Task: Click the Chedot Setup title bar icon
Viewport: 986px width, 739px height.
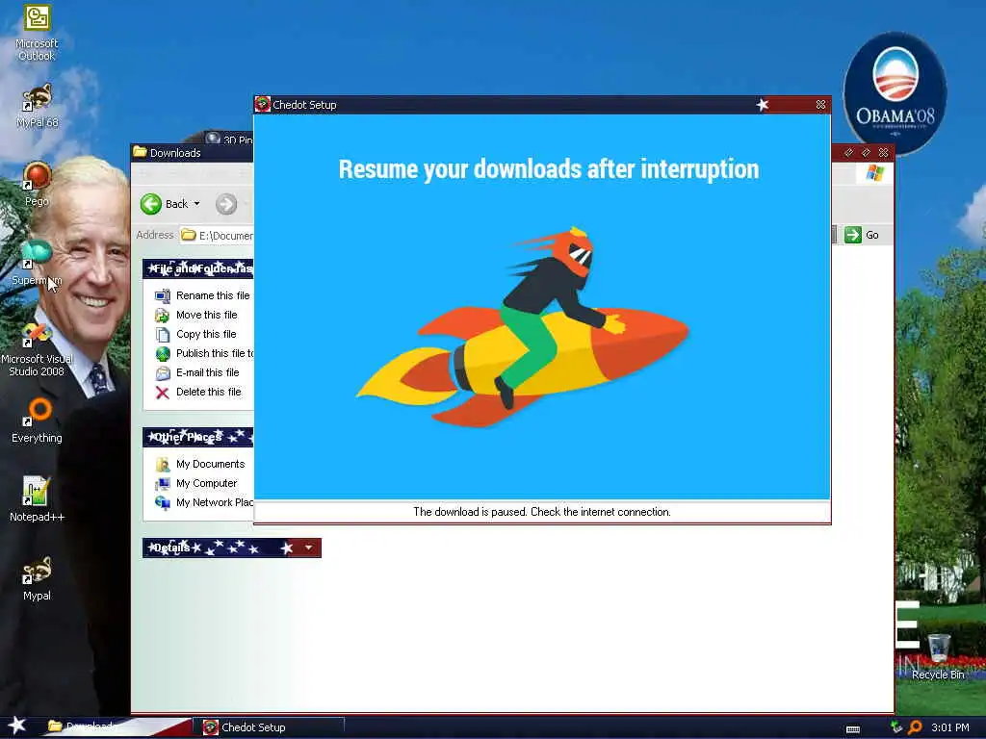Action: click(x=262, y=104)
